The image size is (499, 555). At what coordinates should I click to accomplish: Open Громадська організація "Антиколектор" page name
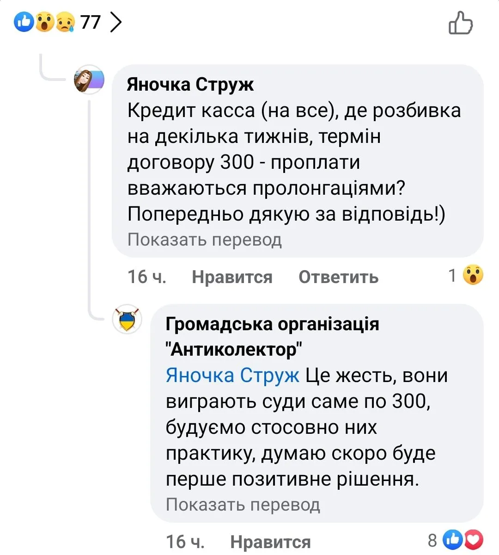(272, 336)
